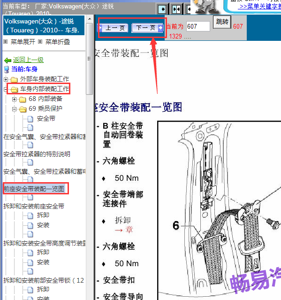Click the folder icon of 车身内部装配工作
This screenshot has width=281, height=300.
tap(14, 89)
